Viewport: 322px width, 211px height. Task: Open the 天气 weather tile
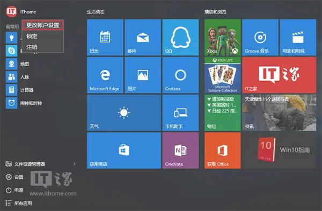[x=124, y=113]
